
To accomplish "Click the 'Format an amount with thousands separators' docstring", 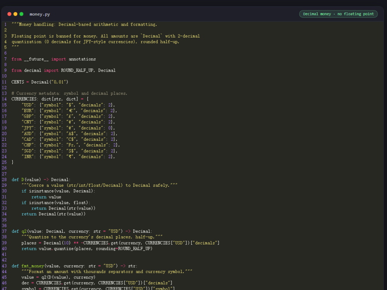I will click(x=107, y=272).
